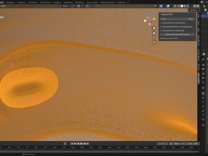This screenshot has height=156, width=208.
Task: Open the Material properties tab
Action: click(x=203, y=120)
